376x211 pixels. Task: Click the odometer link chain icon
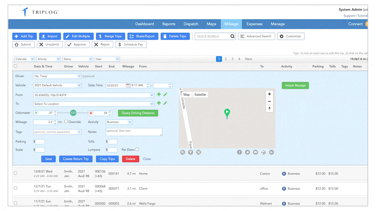73,113
